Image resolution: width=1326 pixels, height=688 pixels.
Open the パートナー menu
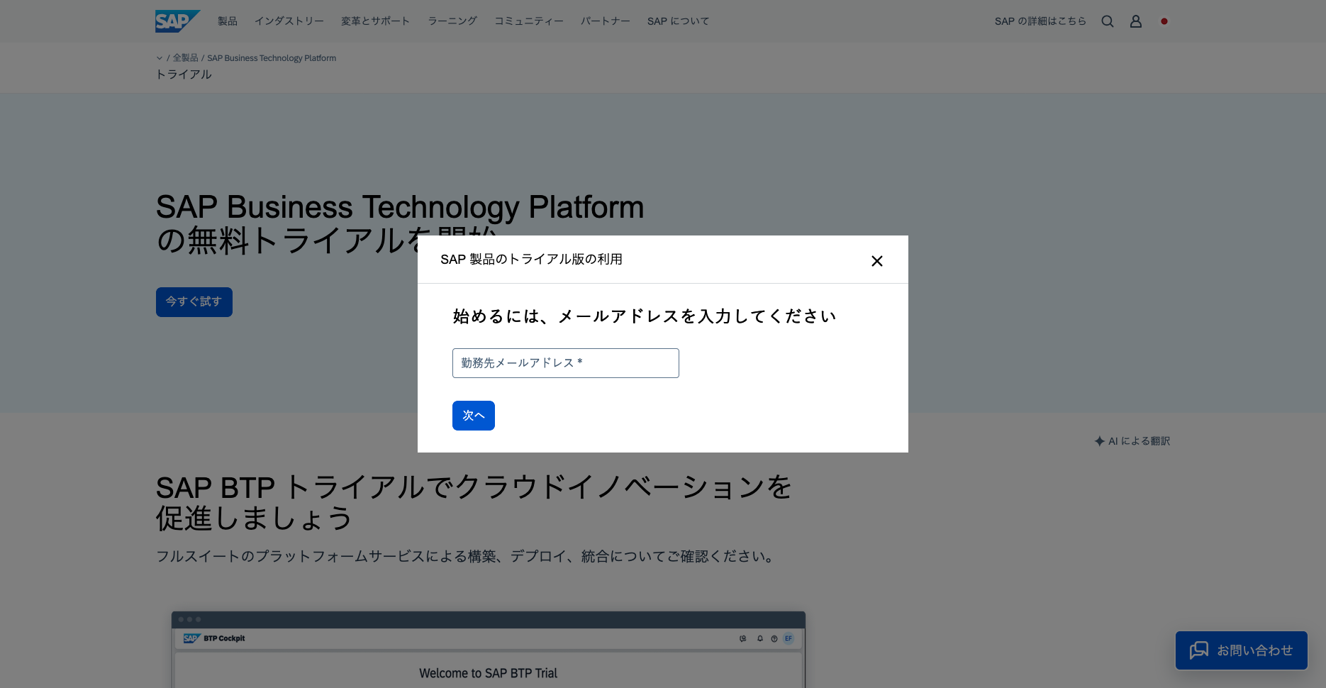pyautogui.click(x=606, y=21)
